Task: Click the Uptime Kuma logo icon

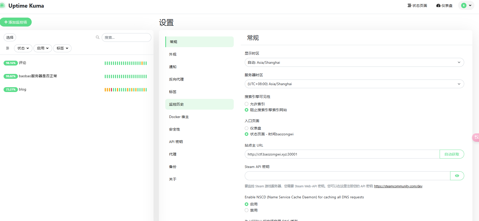Action: pyautogui.click(x=3, y=6)
